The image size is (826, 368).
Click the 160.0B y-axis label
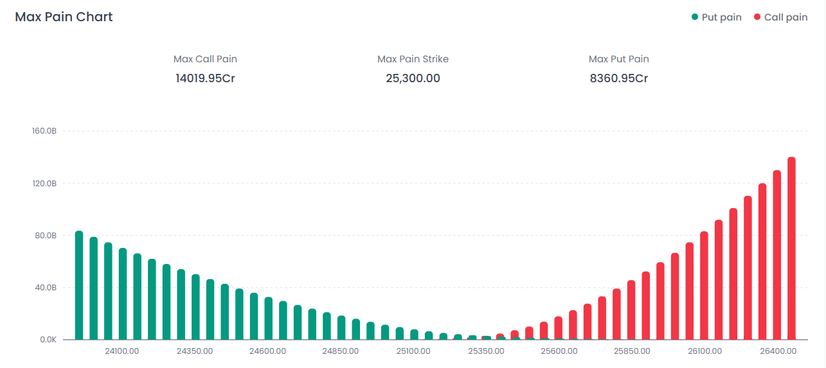pos(44,131)
